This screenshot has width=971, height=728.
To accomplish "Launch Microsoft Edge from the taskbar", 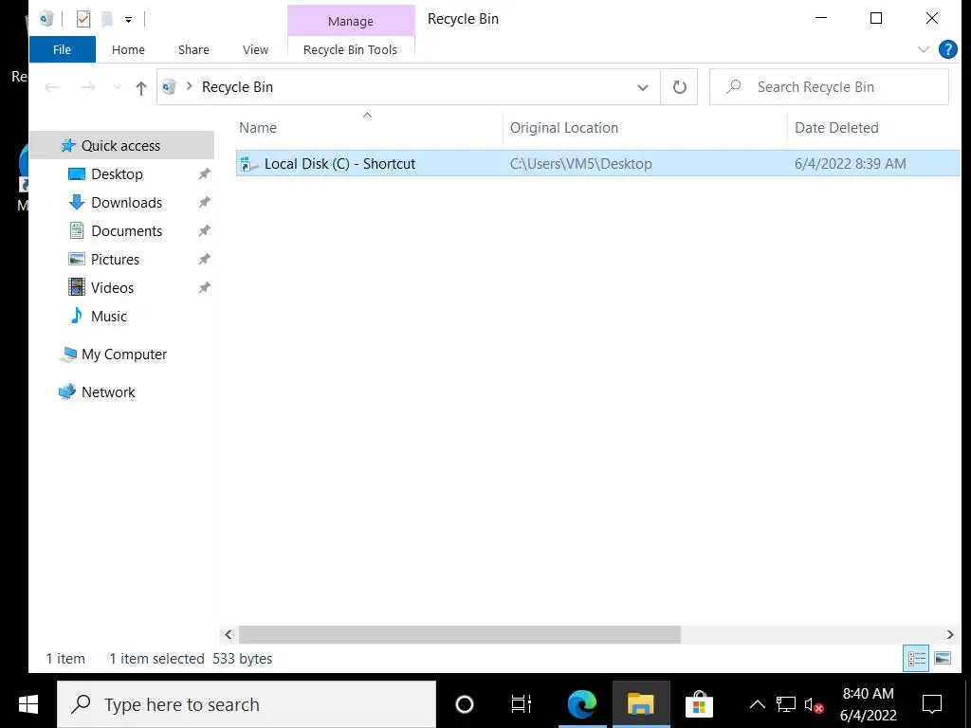I will [581, 704].
